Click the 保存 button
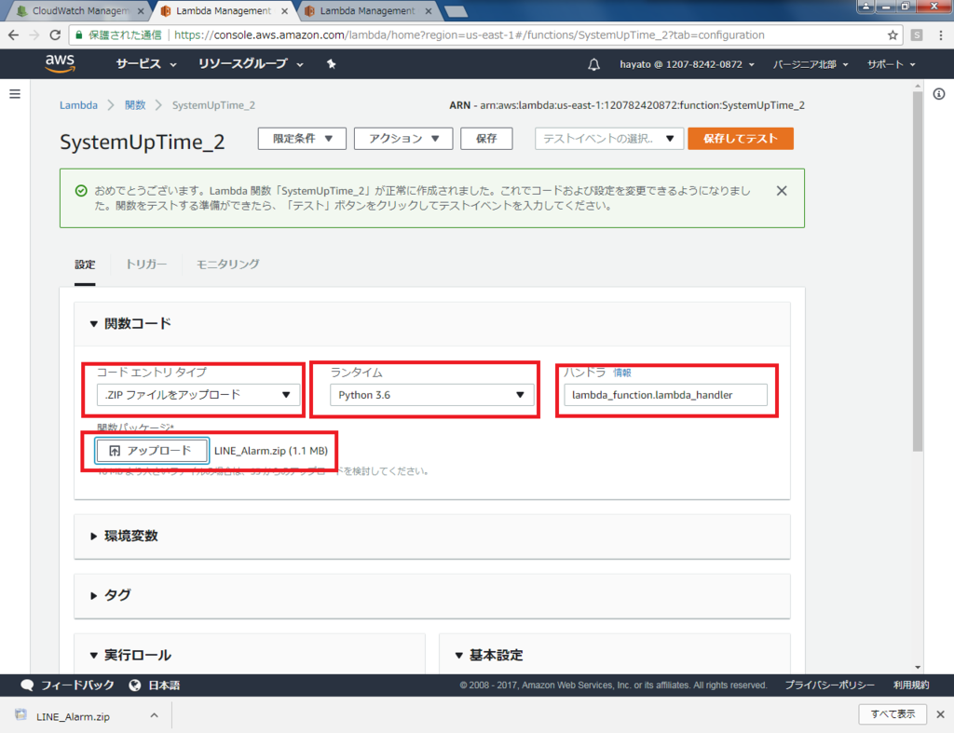This screenshot has width=954, height=733. click(486, 139)
